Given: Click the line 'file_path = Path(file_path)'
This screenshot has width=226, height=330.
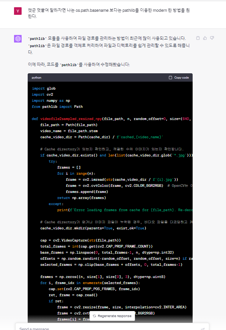Looking at the screenshot, I should click(69, 125).
